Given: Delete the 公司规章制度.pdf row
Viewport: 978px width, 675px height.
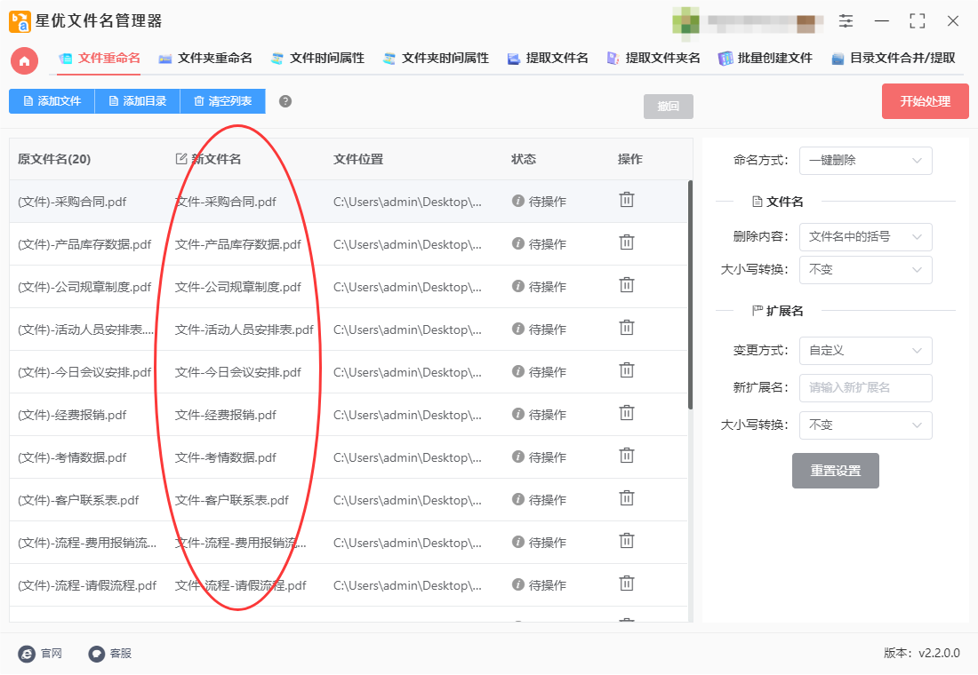Looking at the screenshot, I should pyautogui.click(x=626, y=285).
